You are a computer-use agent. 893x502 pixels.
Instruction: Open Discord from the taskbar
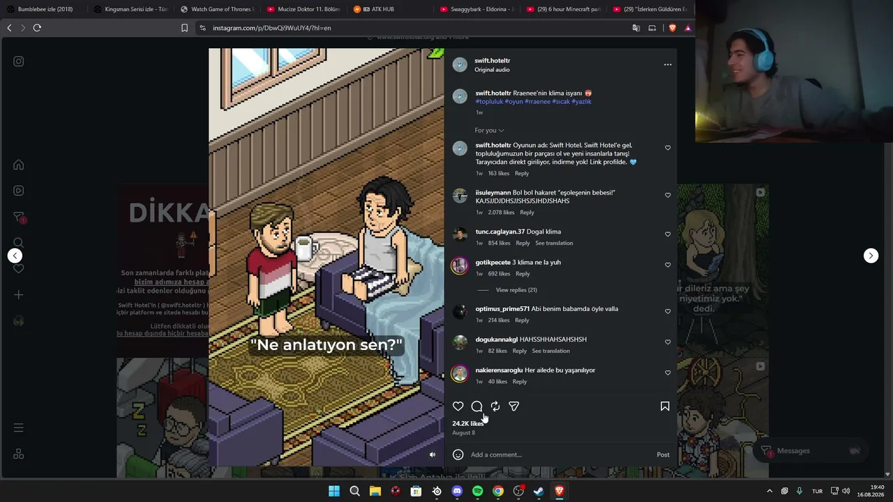tap(457, 491)
